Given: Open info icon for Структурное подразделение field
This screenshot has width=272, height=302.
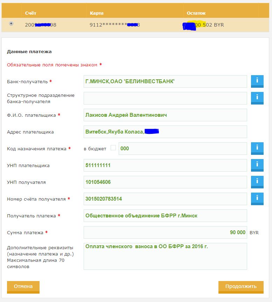Looking at the screenshot, I should [257, 98].
